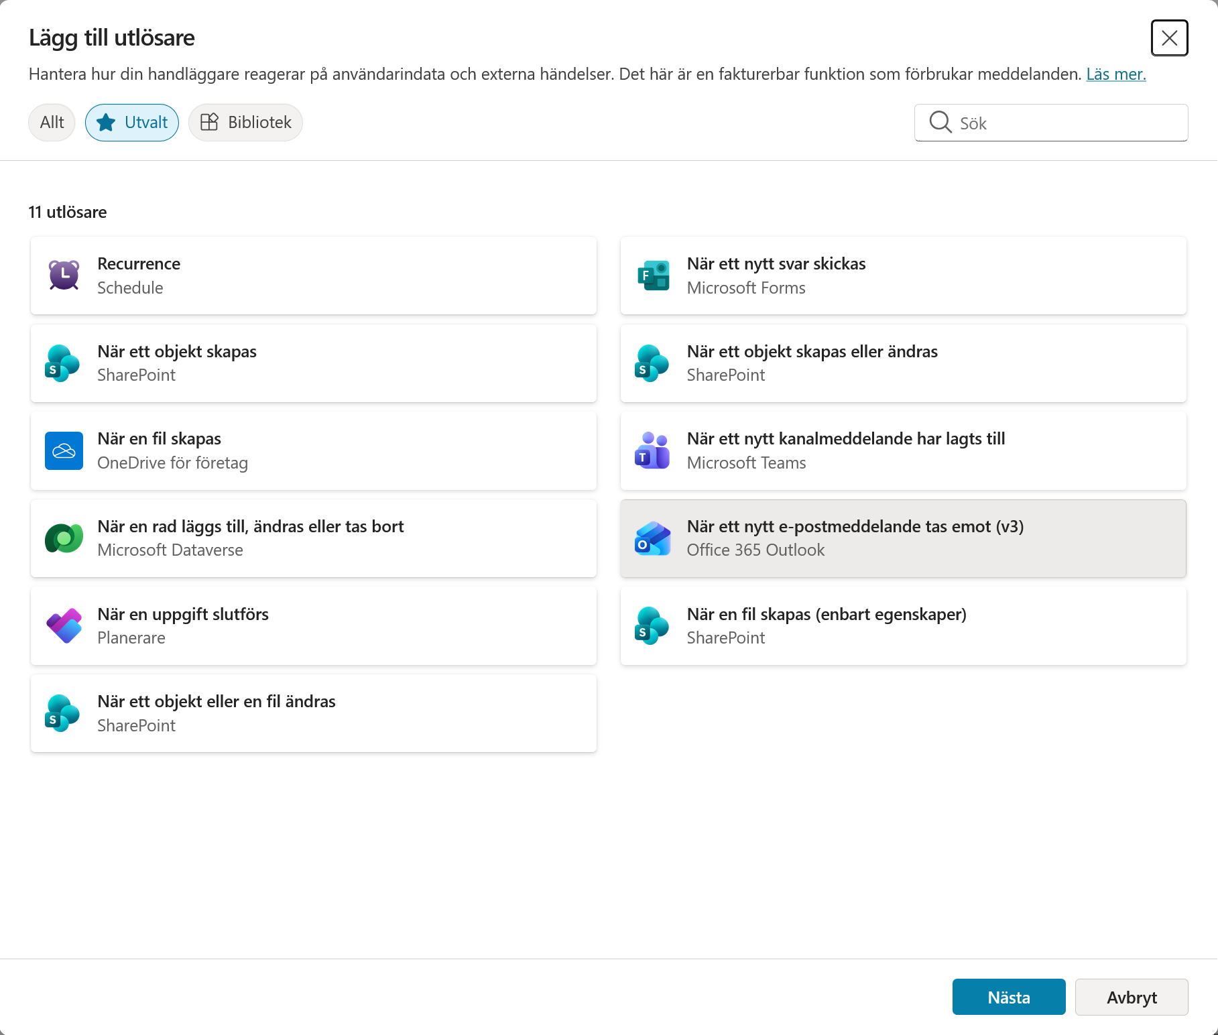Pick 'När en uppgift slutförs' title

tap(183, 614)
